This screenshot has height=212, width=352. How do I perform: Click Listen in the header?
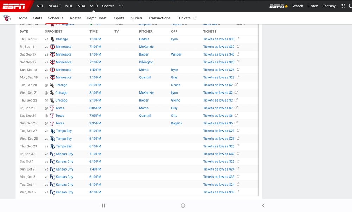(x=313, y=6)
